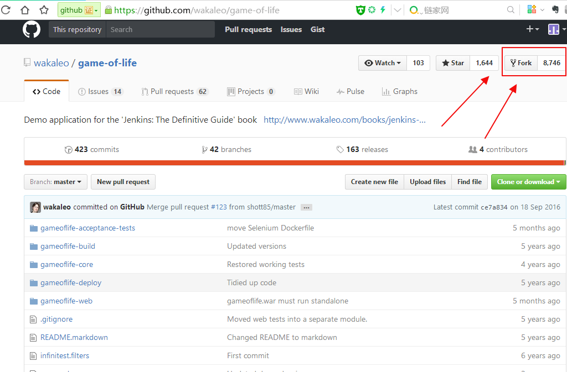Click the browser address bar URL
567x372 pixels.
tap(197, 10)
